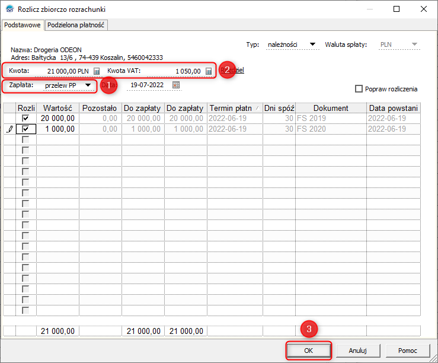The image size is (438, 363).
Task: Click the Pozostało column header
Action: point(101,108)
